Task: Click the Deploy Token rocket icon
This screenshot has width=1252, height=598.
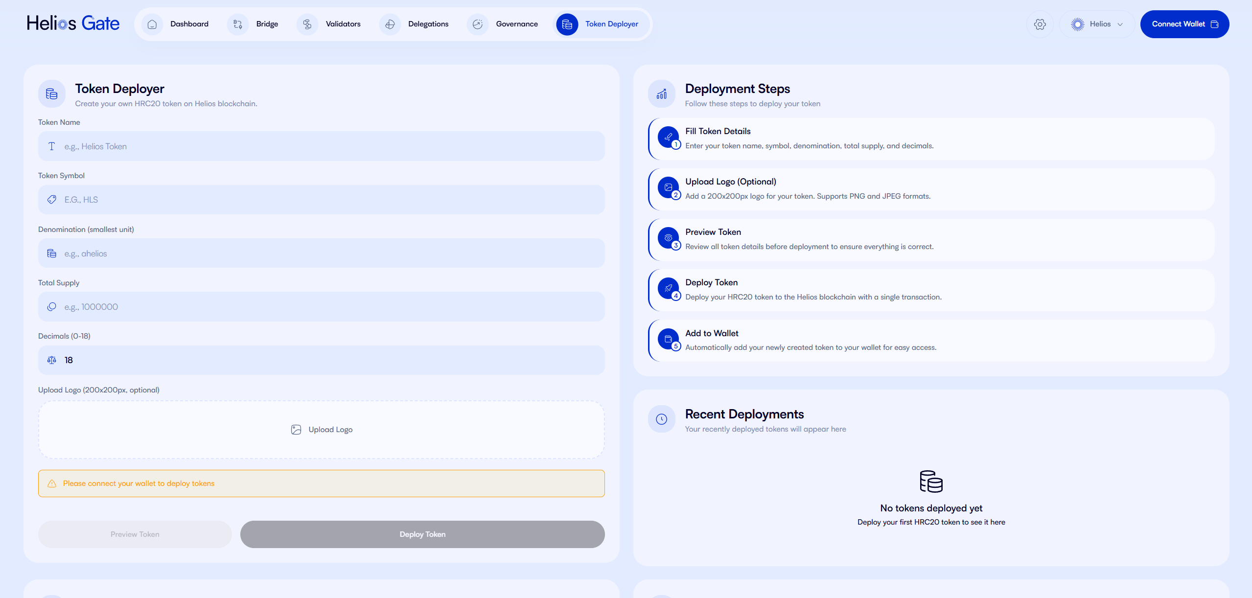Action: click(x=668, y=288)
